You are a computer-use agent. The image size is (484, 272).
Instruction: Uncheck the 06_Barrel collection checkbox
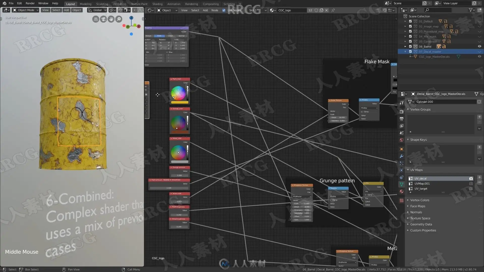pos(410,46)
